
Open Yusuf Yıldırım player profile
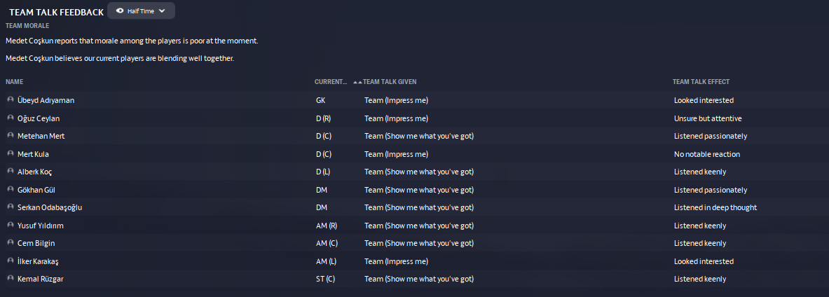[41, 226]
